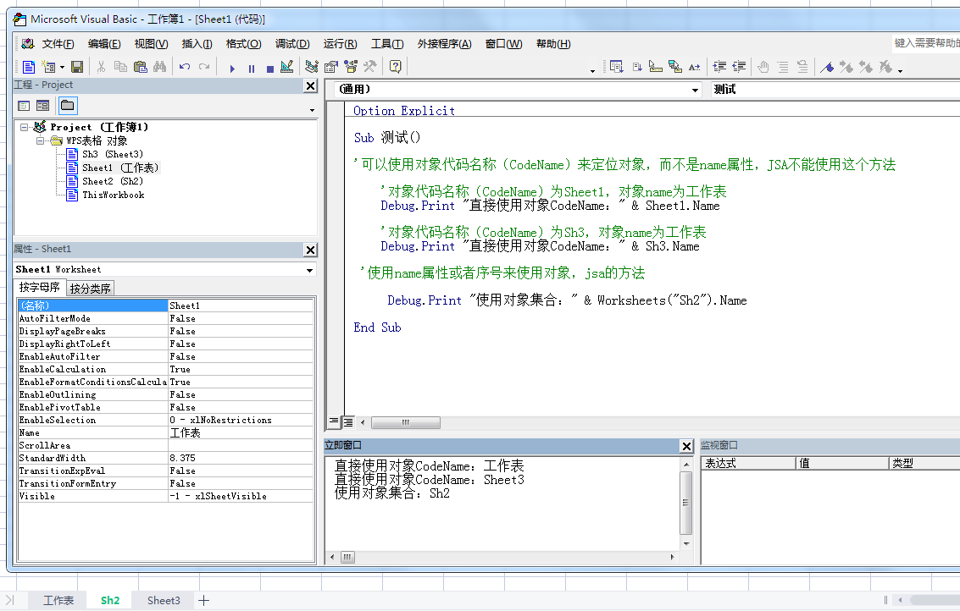Open the 调试(D) menu
Image resolution: width=960 pixels, height=611 pixels.
(x=292, y=44)
